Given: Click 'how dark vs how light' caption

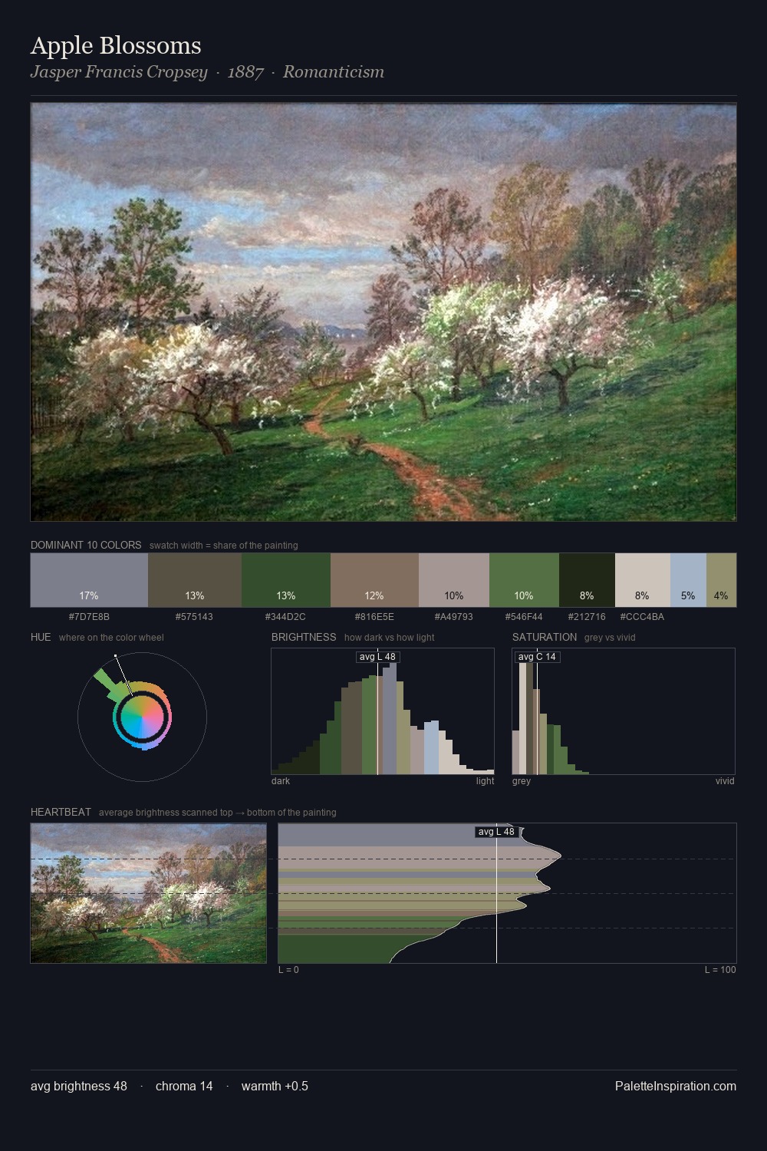Looking at the screenshot, I should [x=390, y=638].
